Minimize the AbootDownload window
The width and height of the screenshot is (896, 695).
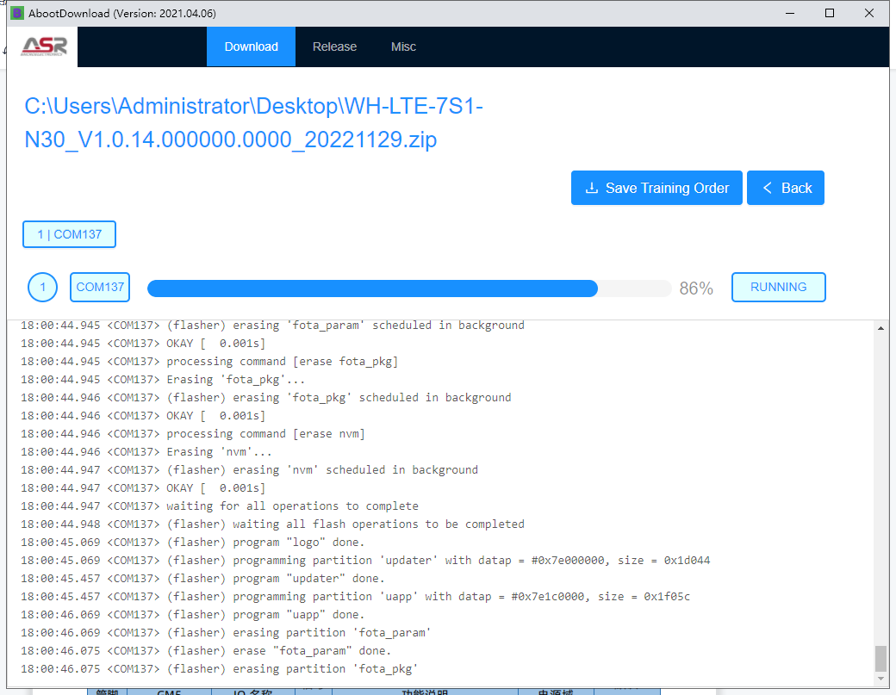click(790, 13)
